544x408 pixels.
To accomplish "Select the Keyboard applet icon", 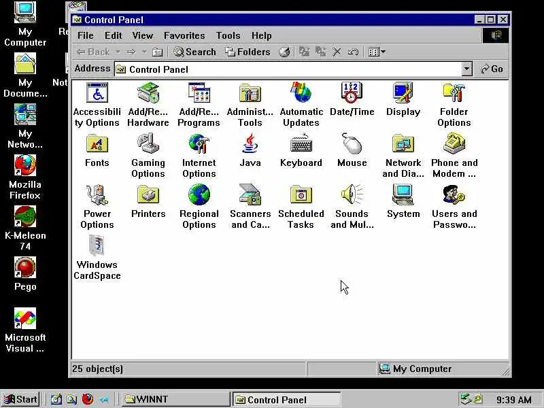I will [x=301, y=143].
